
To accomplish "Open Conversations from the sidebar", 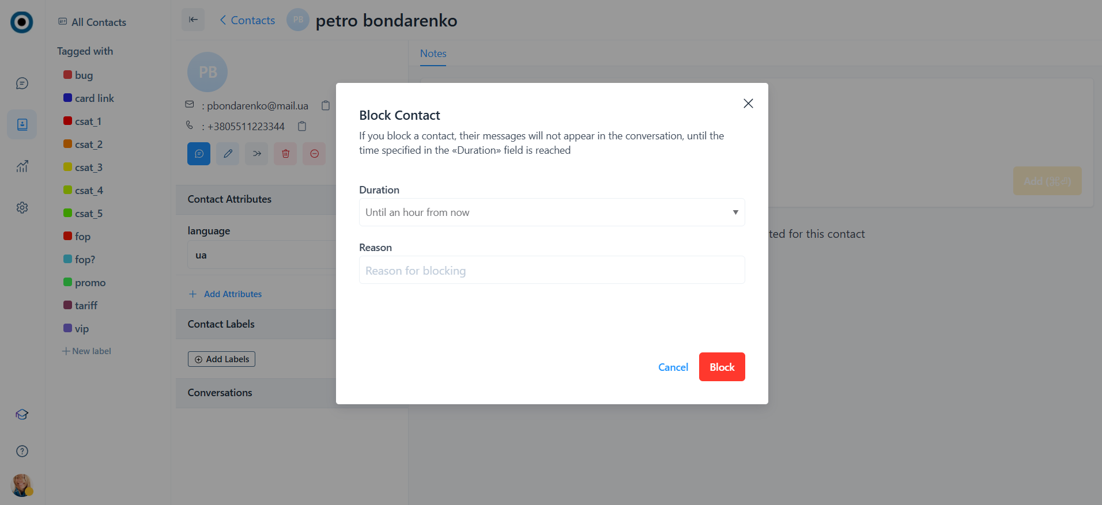I will click(22, 84).
